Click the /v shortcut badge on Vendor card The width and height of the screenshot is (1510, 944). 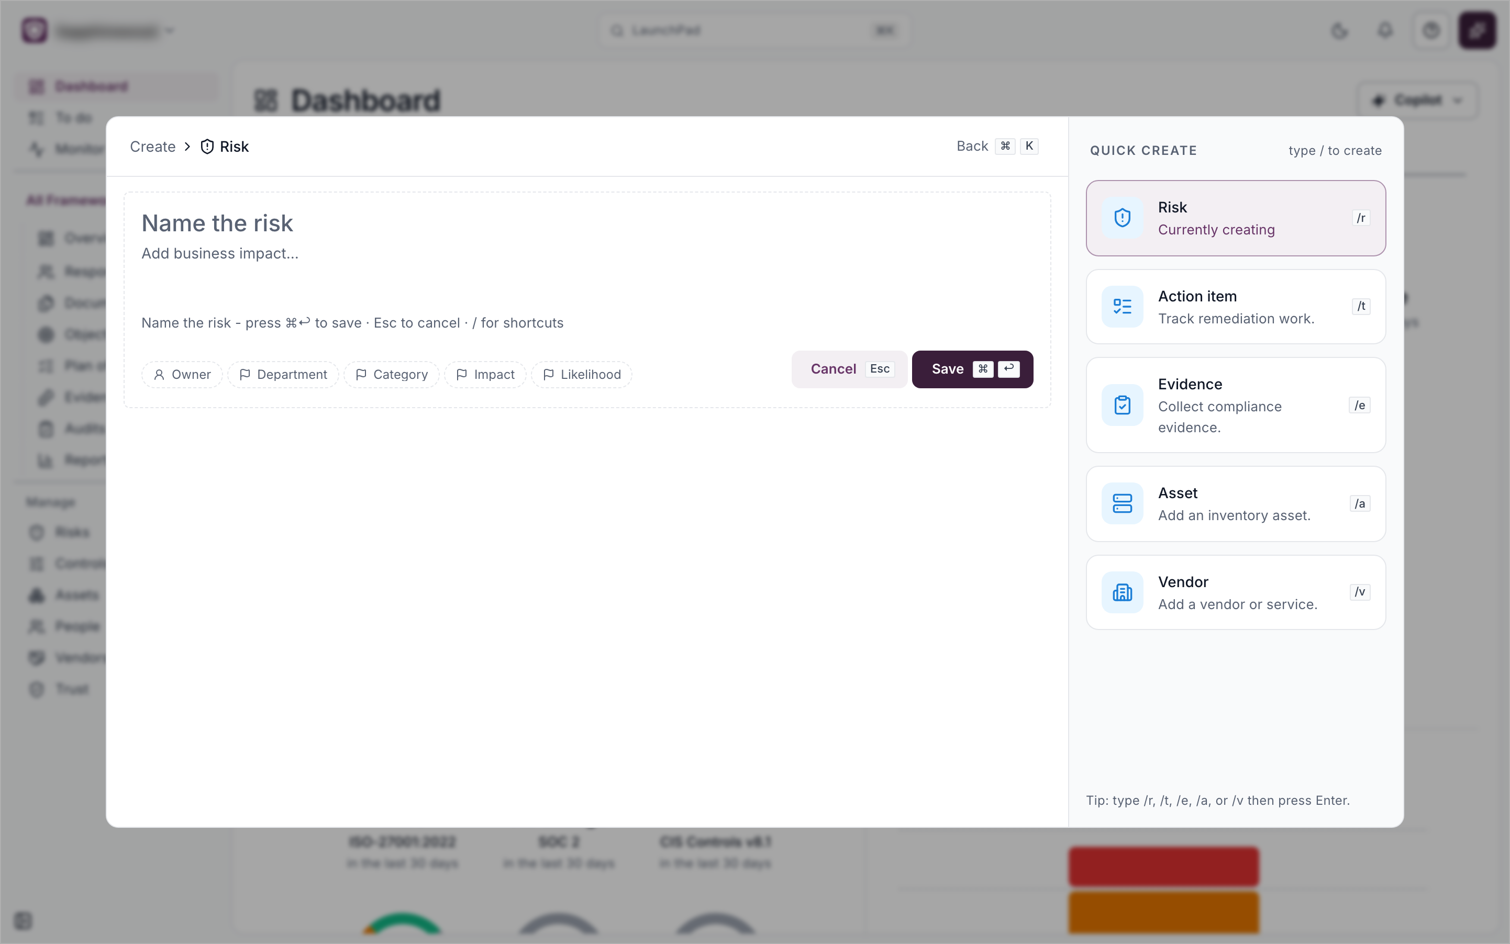point(1359,592)
